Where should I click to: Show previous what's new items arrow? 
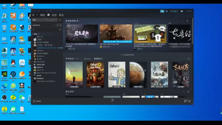183,21
